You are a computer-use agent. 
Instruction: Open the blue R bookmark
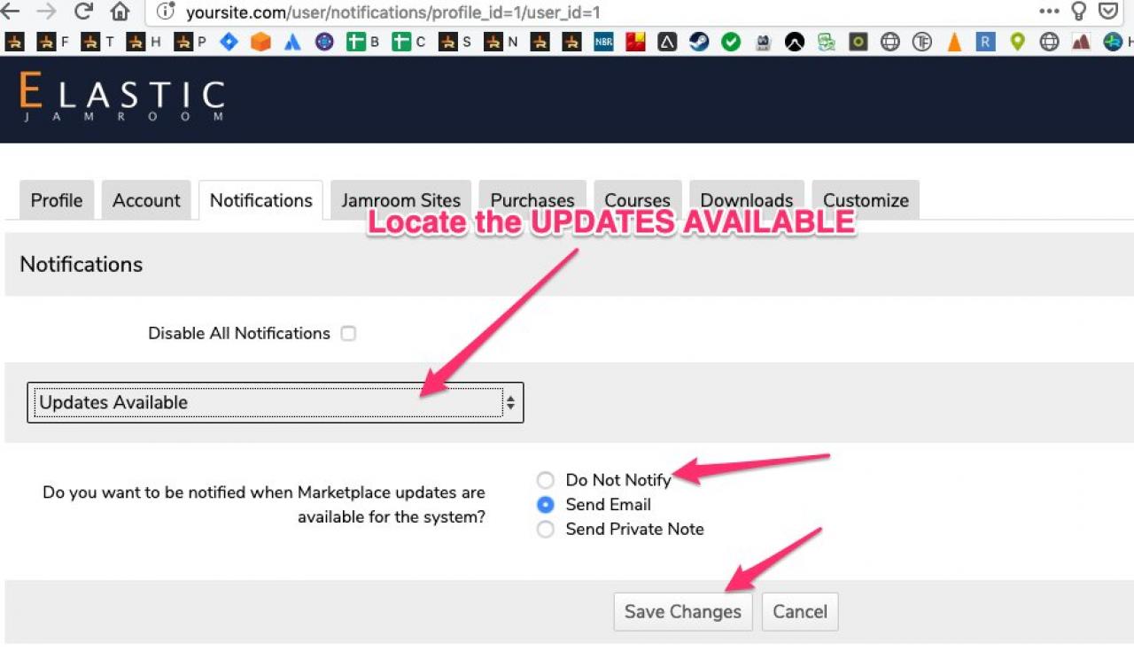coord(985,42)
